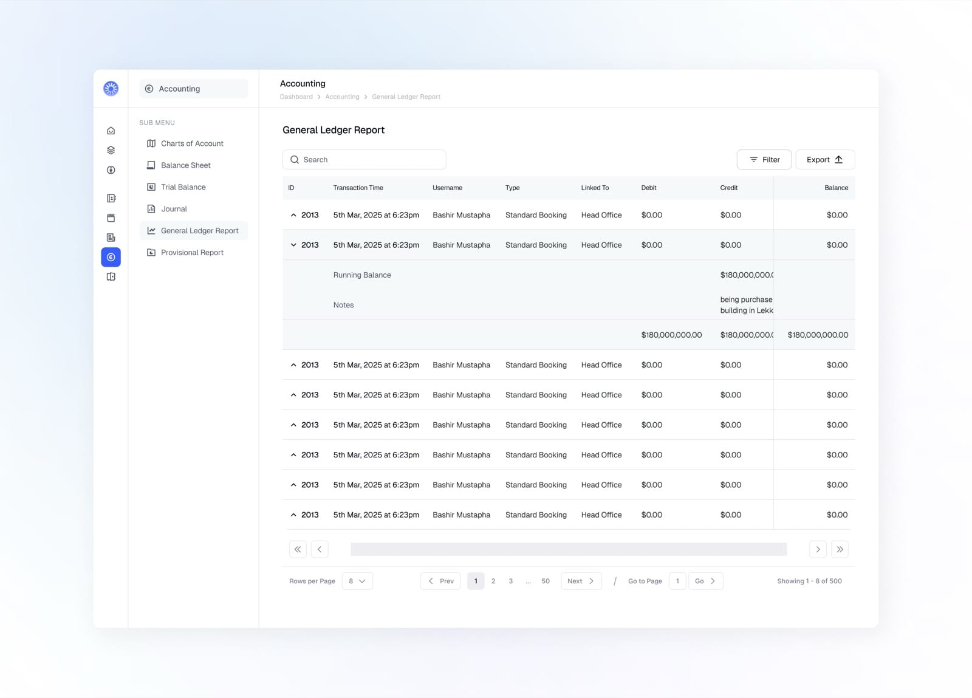The height and width of the screenshot is (698, 972).
Task: Click single left chevron beside scrollbar
Action: click(320, 549)
